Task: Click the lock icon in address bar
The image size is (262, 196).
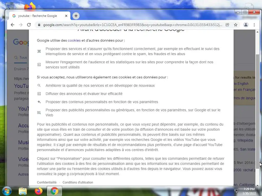Action: coord(39,25)
